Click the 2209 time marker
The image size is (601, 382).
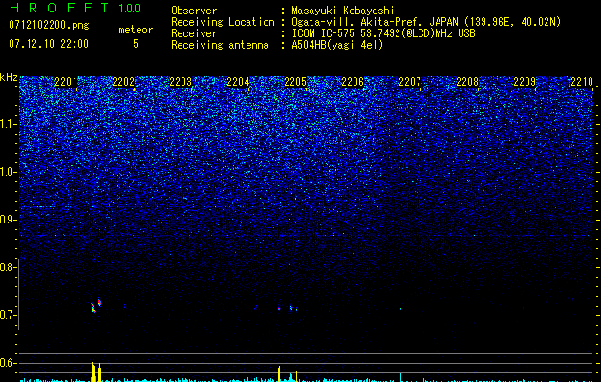(x=525, y=82)
